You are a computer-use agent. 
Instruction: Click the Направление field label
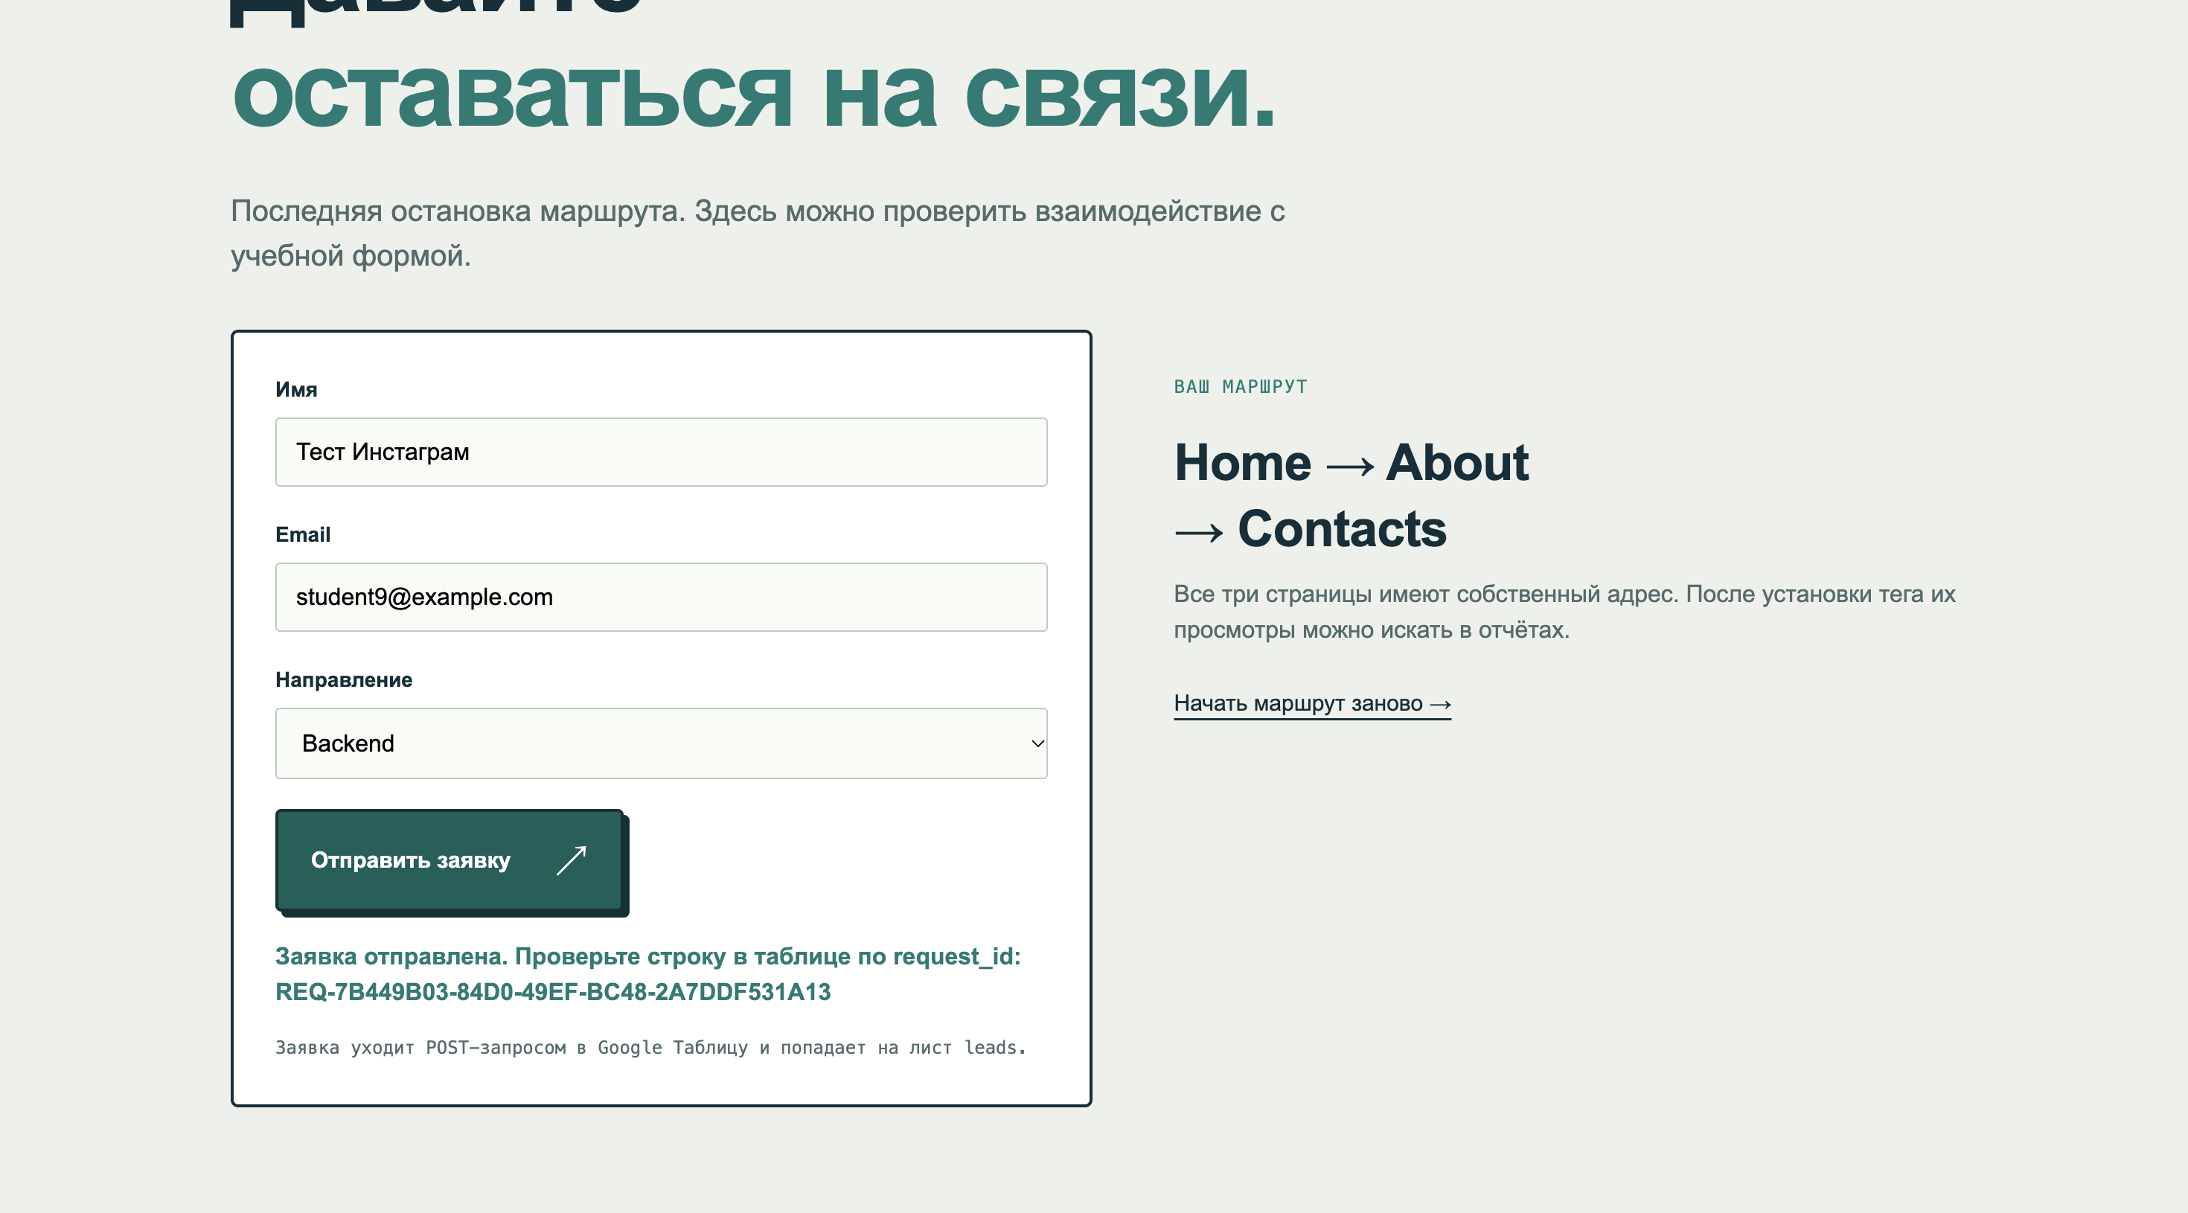tap(344, 679)
